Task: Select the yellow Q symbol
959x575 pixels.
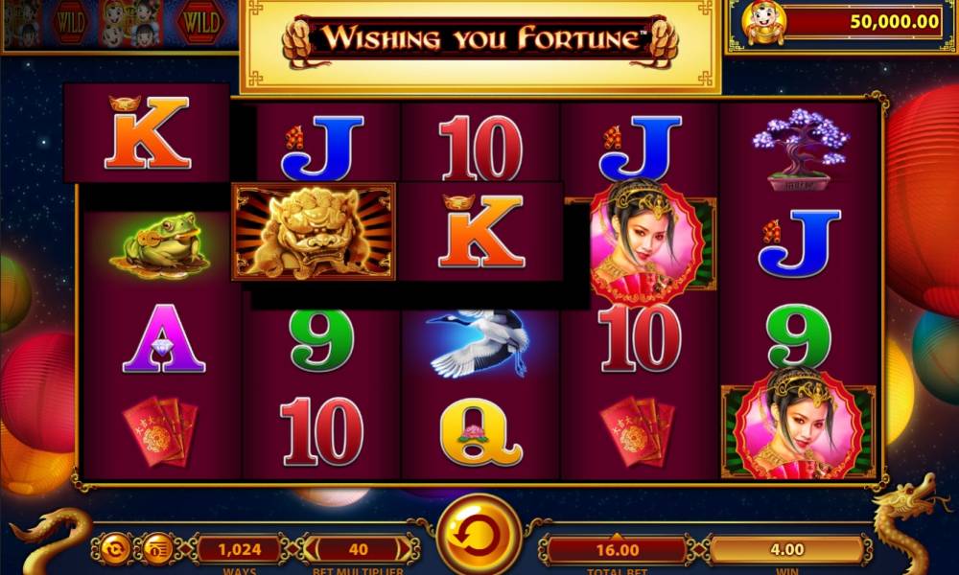Action: [x=480, y=431]
